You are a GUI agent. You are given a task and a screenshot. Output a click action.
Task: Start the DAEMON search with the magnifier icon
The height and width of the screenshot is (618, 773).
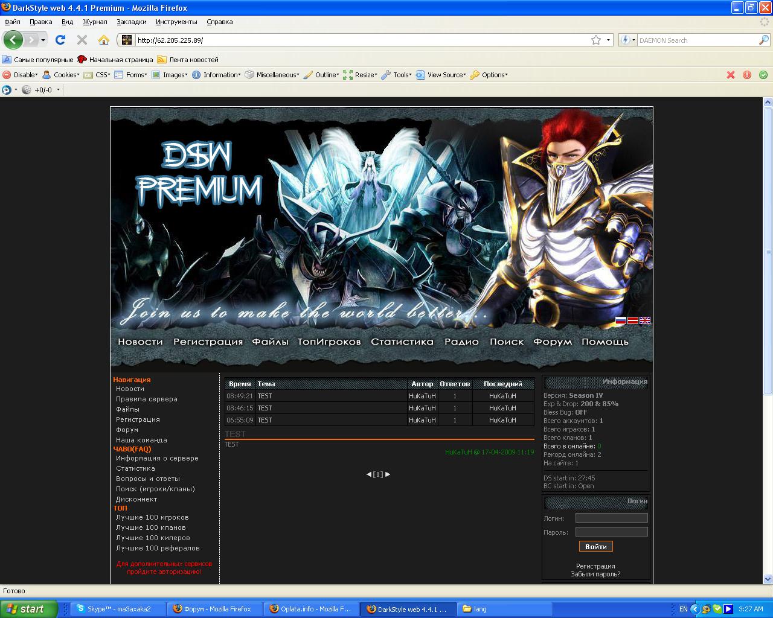(x=764, y=40)
